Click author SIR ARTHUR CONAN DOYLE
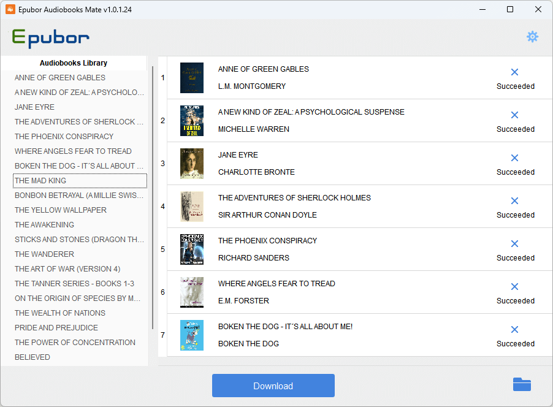 pos(267,215)
